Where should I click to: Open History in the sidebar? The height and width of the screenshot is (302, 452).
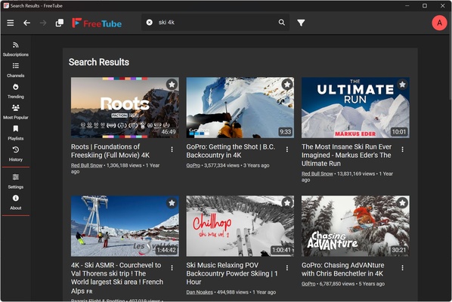(x=16, y=154)
